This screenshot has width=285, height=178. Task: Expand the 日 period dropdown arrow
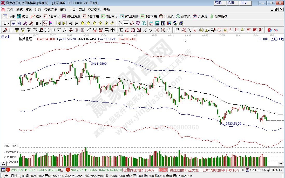(9, 23)
